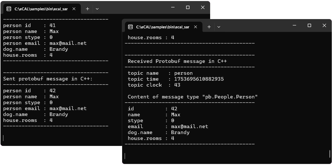The image size is (332, 165).
Task: Select the ecal_sample tab in the back window
Action: pyautogui.click(x=41, y=9)
